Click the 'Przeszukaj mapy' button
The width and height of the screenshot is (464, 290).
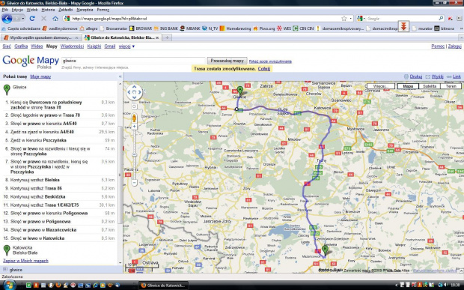227,61
